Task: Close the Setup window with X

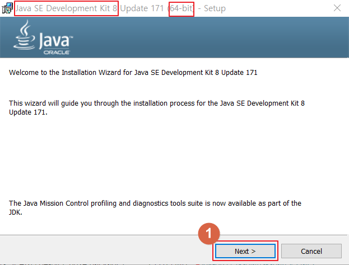Action: coord(337,8)
